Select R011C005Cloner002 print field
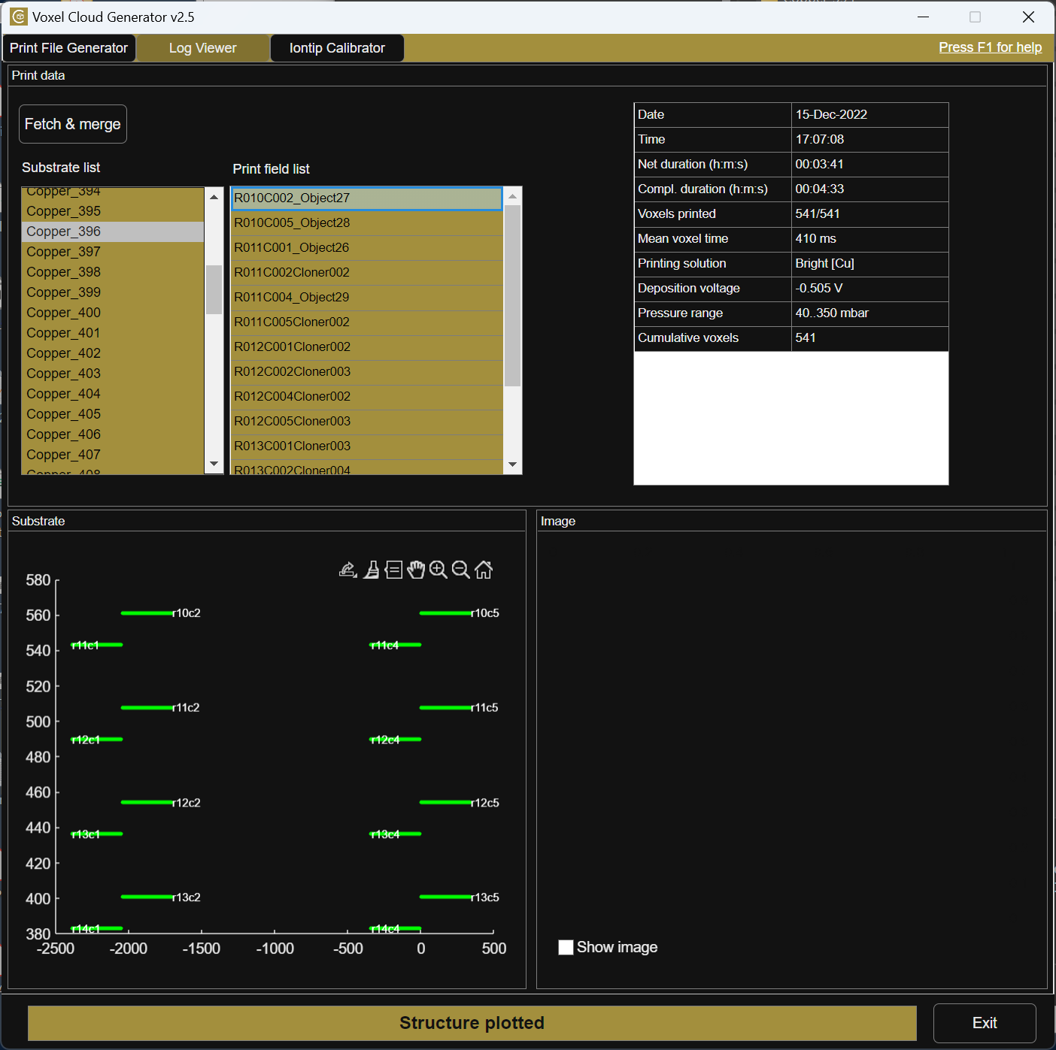The image size is (1056, 1050). tap(366, 322)
